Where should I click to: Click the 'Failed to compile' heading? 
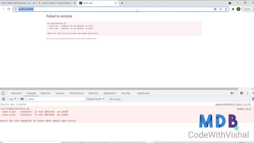pos(59,16)
